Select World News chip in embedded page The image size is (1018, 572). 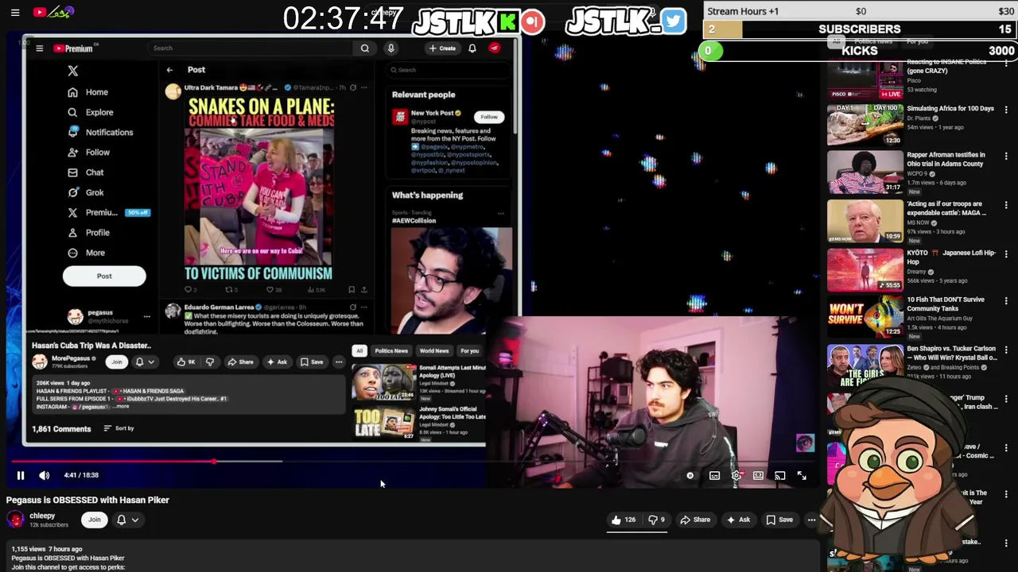click(434, 350)
